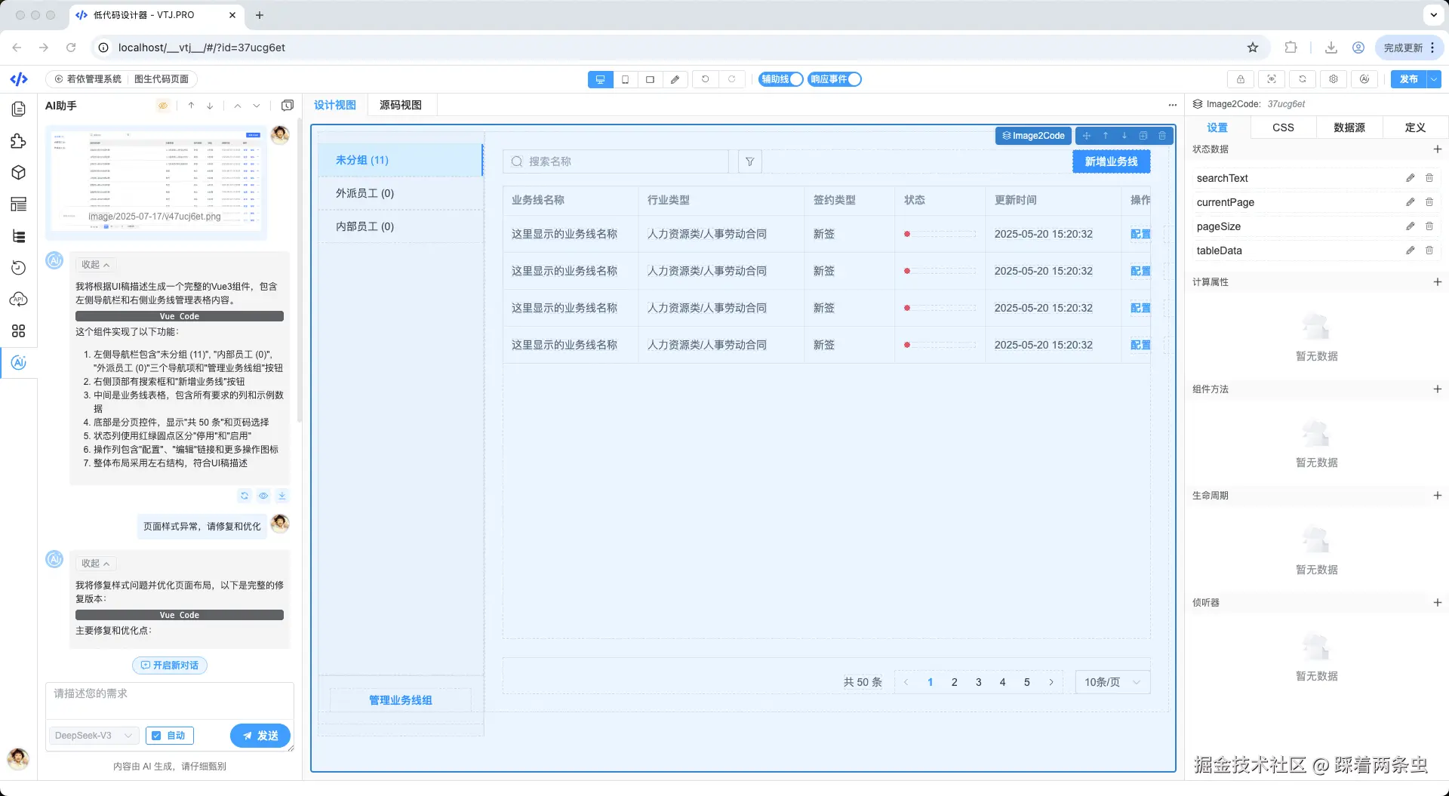
Task: Start a new chat with 开启新对话
Action: pyautogui.click(x=170, y=665)
